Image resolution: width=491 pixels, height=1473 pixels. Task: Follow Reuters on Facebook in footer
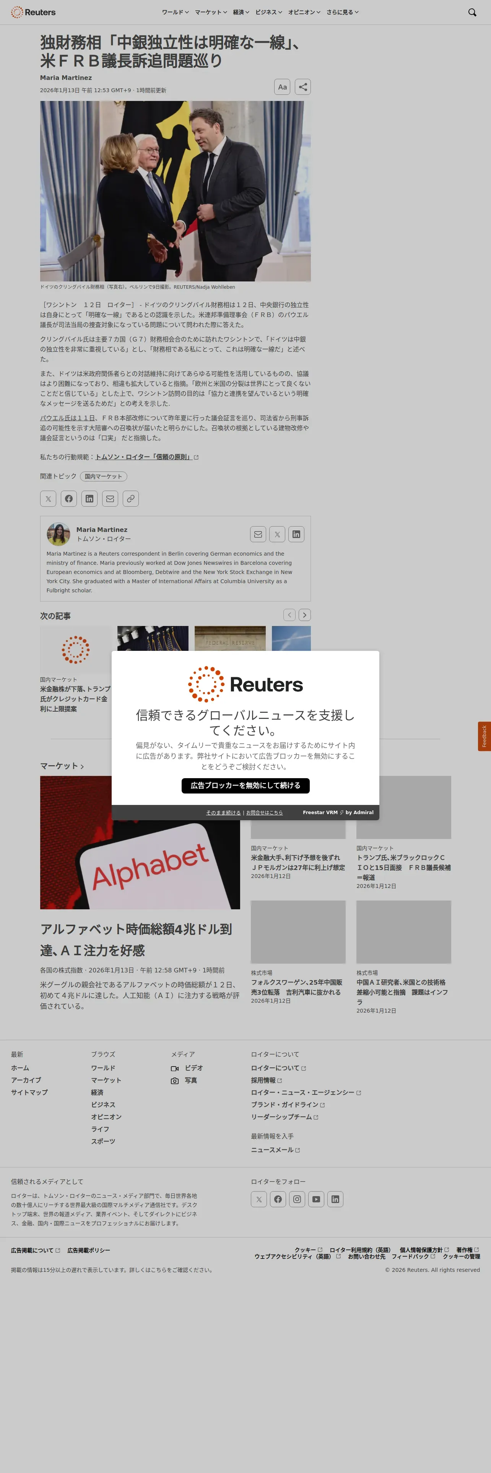[278, 1199]
